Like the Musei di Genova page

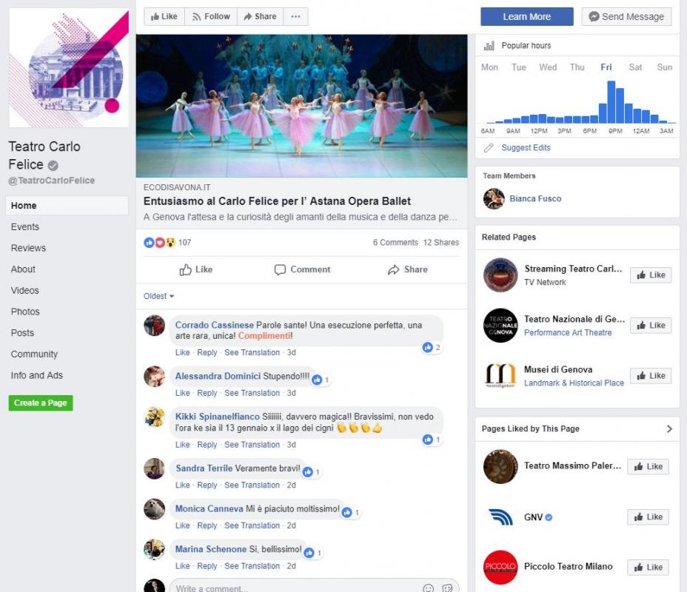[650, 376]
